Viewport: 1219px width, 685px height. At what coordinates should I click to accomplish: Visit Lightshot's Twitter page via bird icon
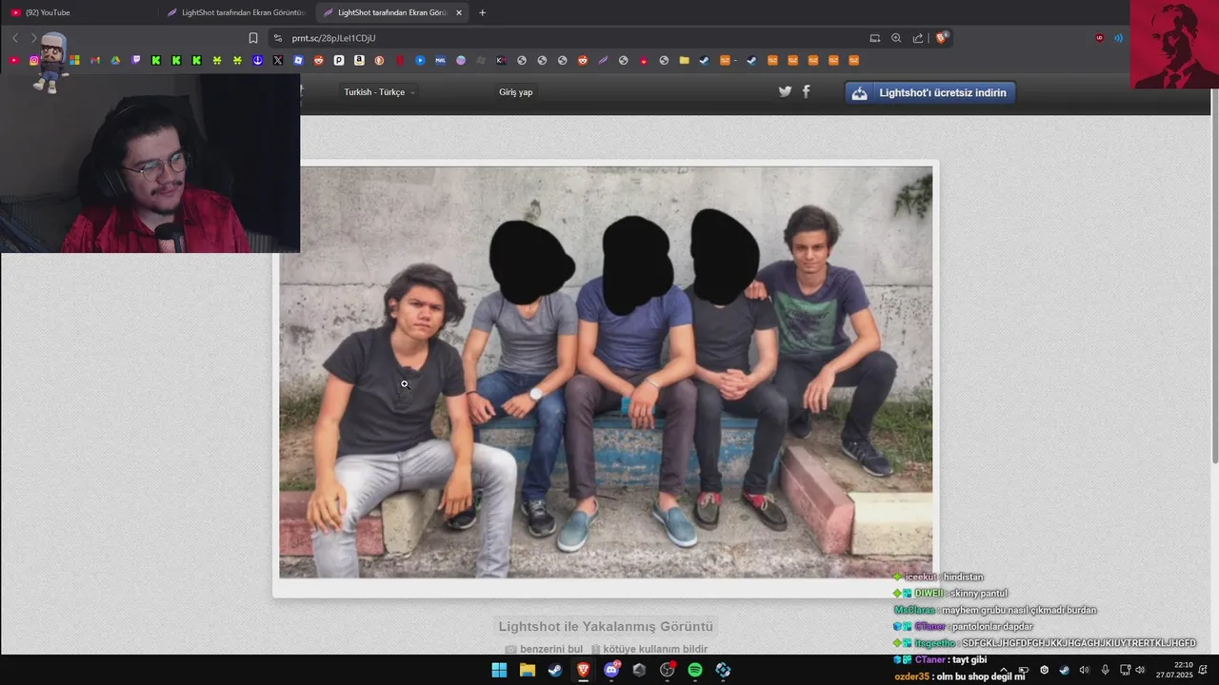(x=785, y=91)
